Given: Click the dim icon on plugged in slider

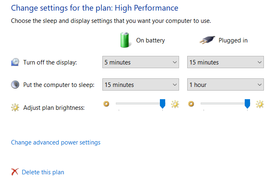Looking at the screenshot, I should [191, 104].
